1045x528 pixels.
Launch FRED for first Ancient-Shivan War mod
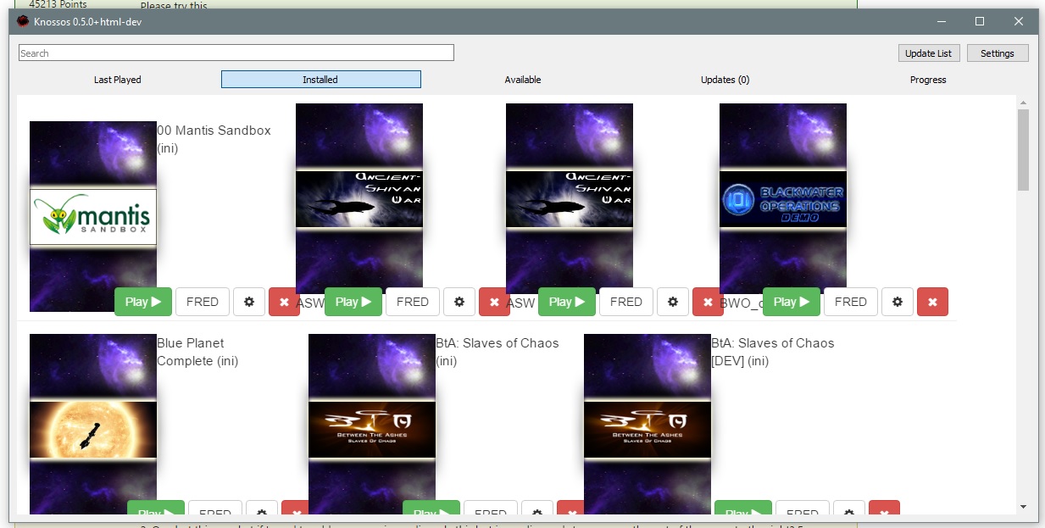(413, 302)
